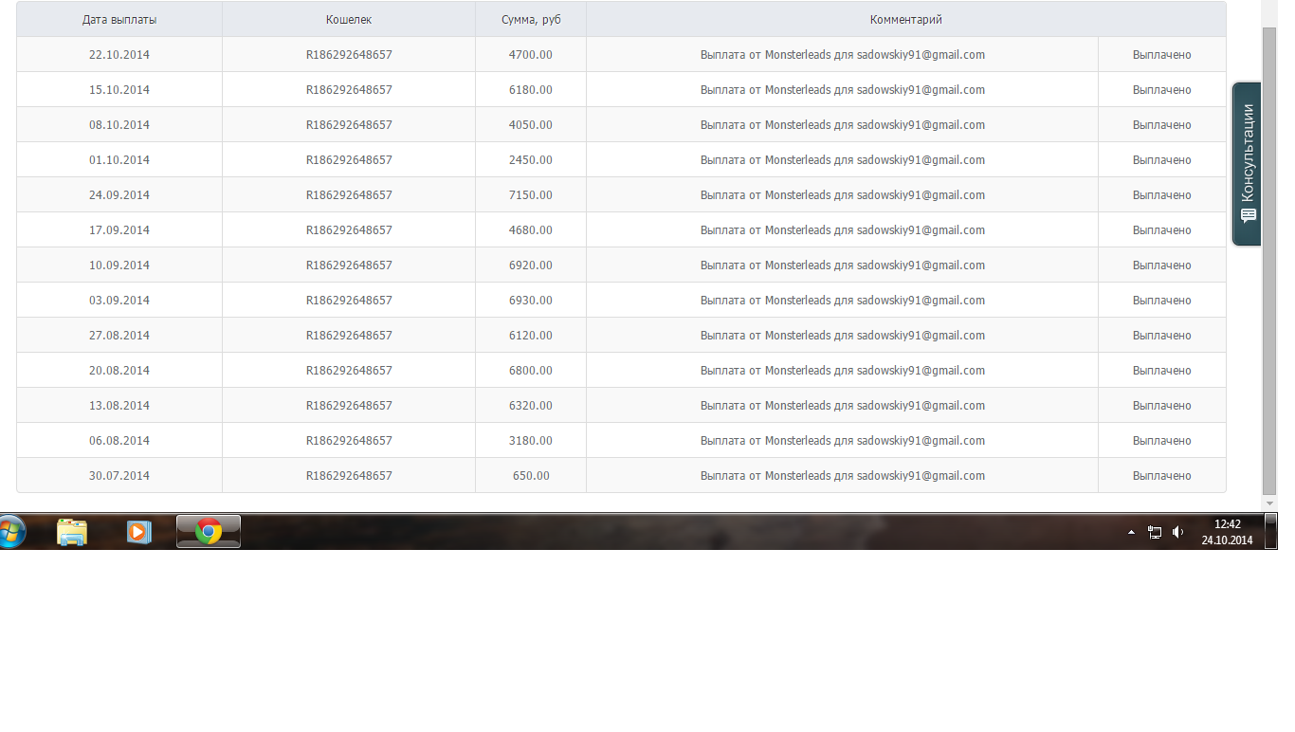Select the date 03.09.2014

click(119, 301)
